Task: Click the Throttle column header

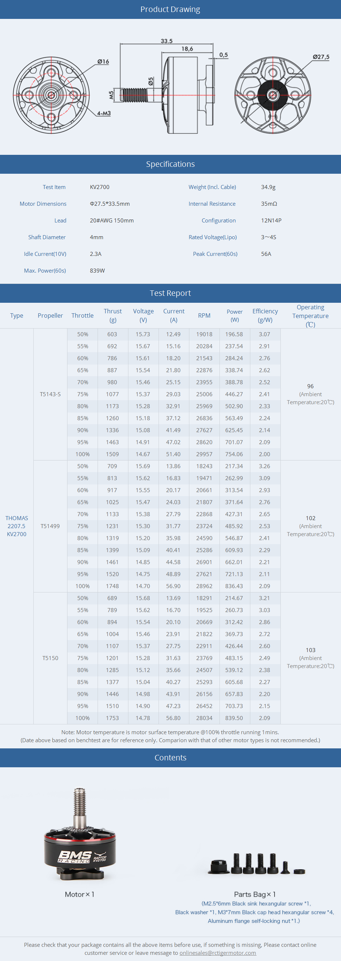Action: pyautogui.click(x=82, y=315)
